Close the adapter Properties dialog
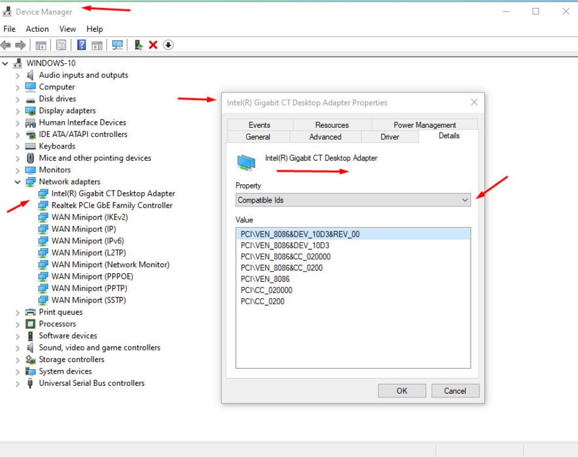 tap(474, 102)
